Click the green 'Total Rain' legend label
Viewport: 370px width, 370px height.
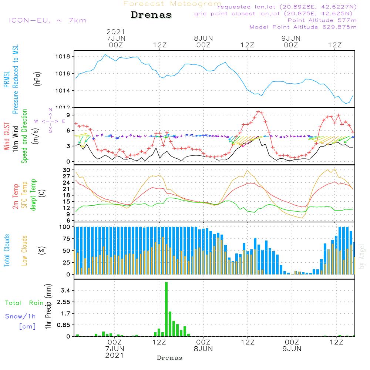point(24,303)
